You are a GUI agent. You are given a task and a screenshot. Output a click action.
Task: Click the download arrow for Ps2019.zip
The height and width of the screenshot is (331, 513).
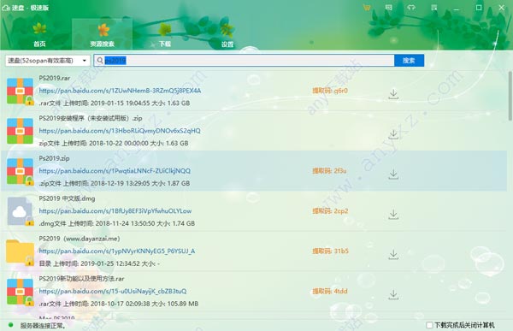(393, 174)
